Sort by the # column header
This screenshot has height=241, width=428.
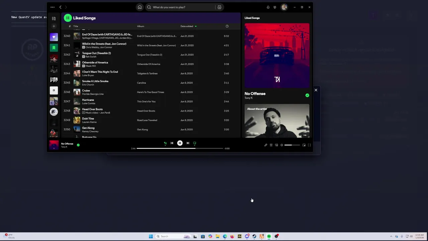[x=70, y=26]
